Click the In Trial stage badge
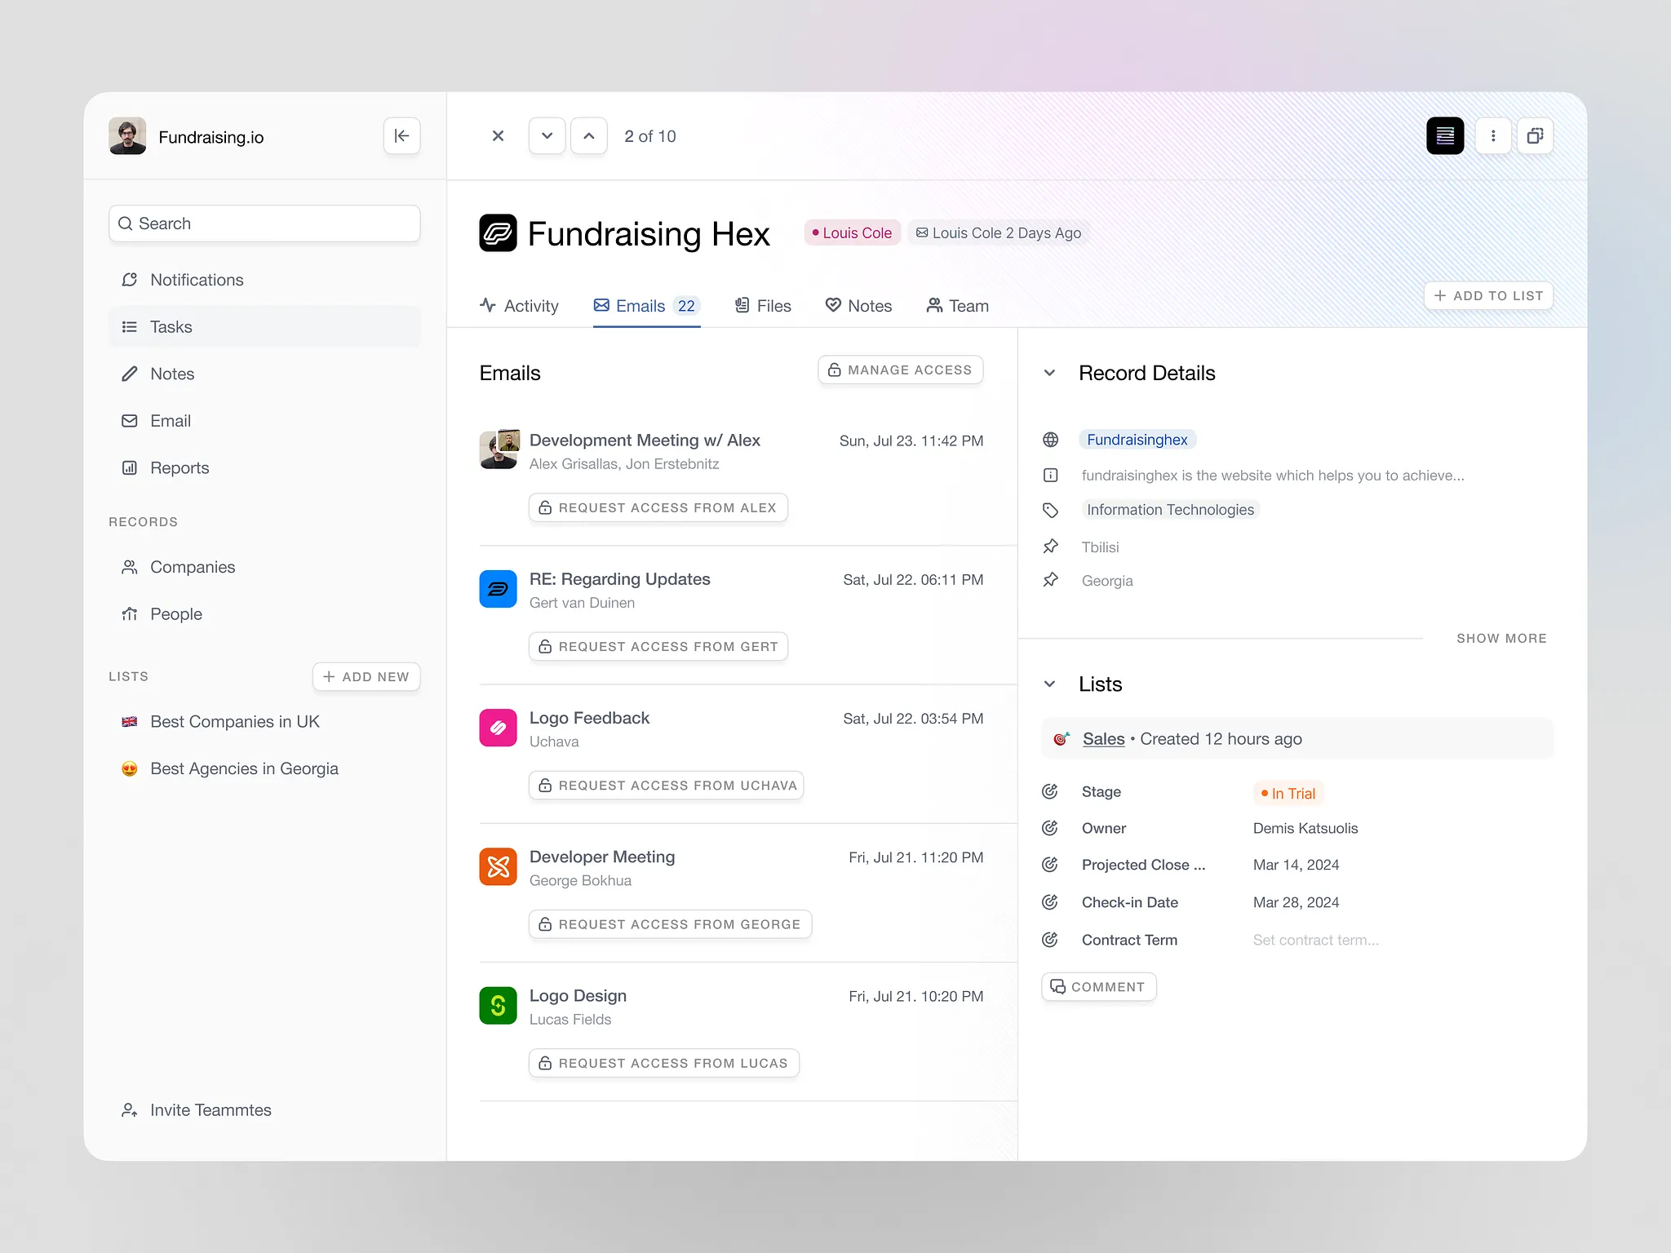The height and width of the screenshot is (1253, 1671). (1288, 793)
